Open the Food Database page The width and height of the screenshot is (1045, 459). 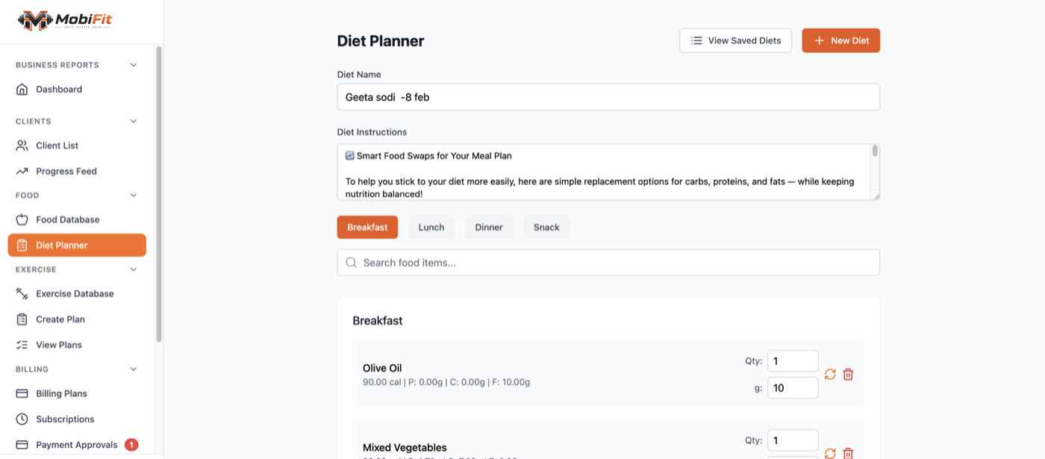tap(77, 219)
